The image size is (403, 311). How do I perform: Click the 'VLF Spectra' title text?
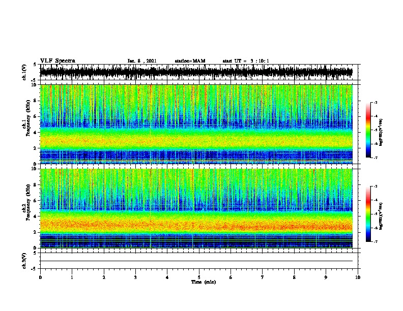[57, 61]
